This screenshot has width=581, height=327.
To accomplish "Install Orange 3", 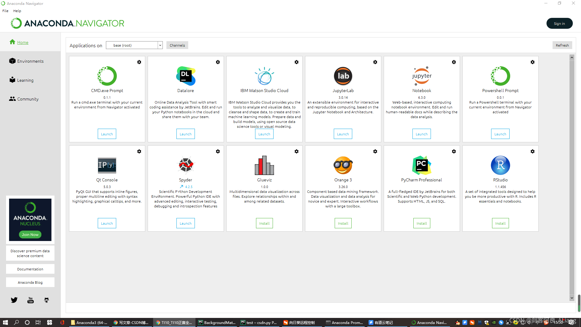I will [343, 223].
